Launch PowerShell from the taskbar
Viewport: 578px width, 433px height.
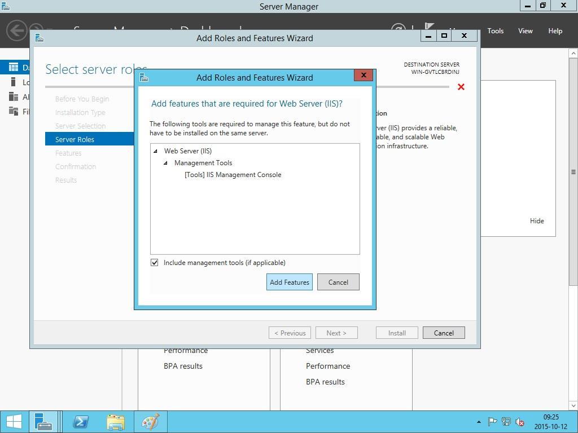(x=80, y=422)
